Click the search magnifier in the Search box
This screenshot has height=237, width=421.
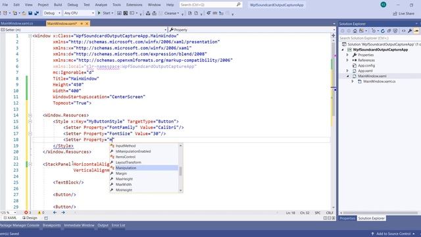(238, 5)
